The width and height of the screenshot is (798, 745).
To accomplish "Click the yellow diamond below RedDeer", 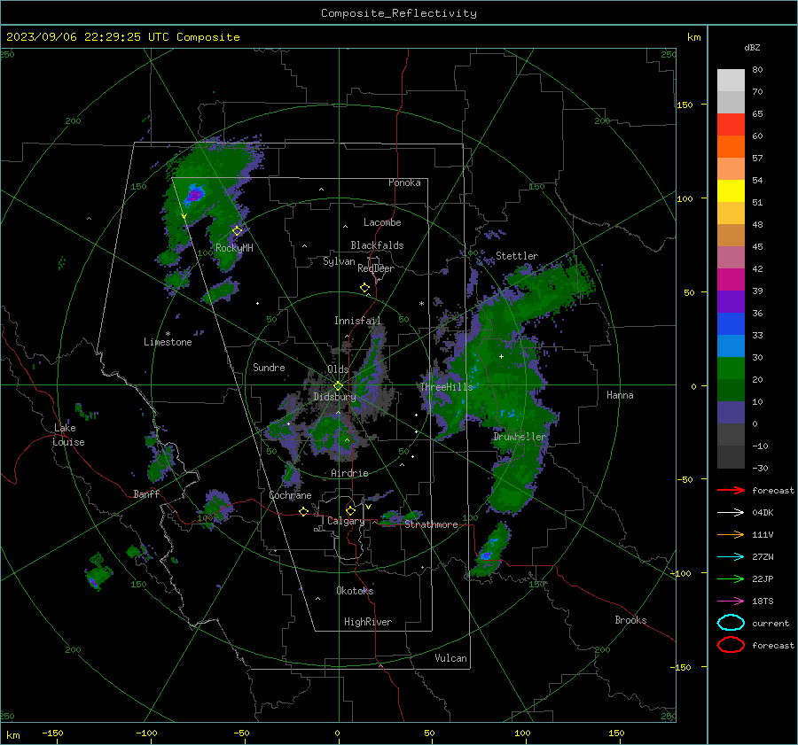I will tap(365, 288).
